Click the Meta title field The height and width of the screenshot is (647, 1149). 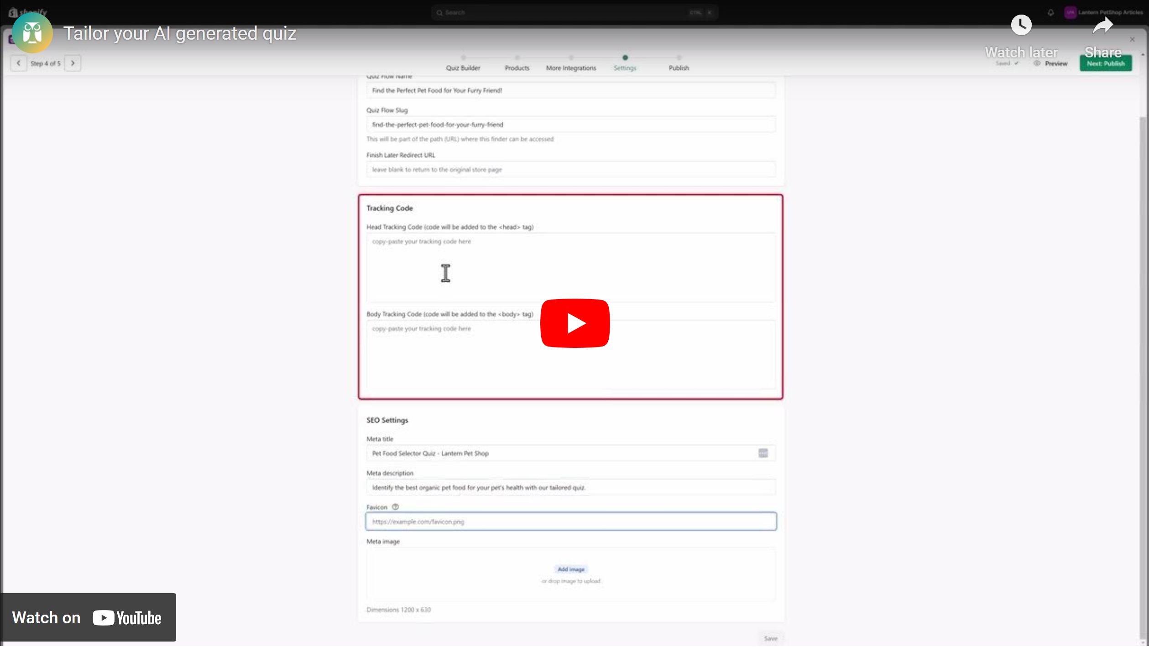571,454
